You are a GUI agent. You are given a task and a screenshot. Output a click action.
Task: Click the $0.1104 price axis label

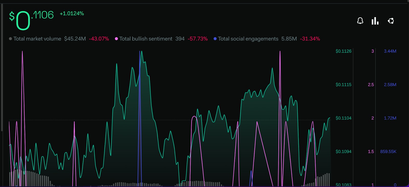click(344, 118)
